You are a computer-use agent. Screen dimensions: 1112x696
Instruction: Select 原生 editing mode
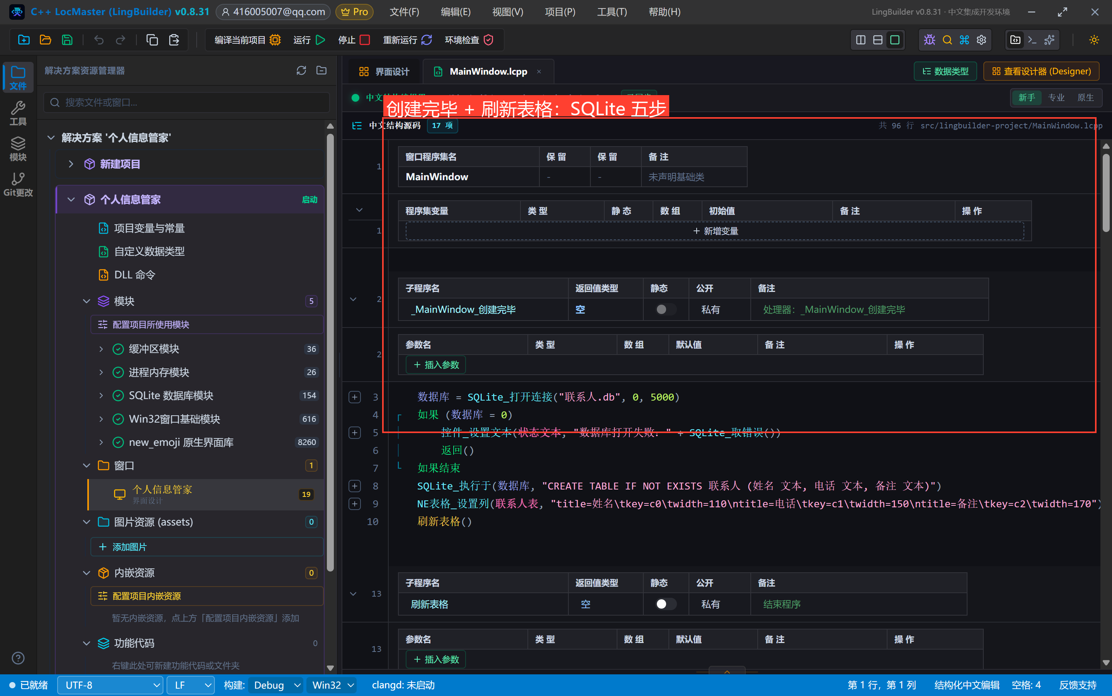tap(1085, 97)
